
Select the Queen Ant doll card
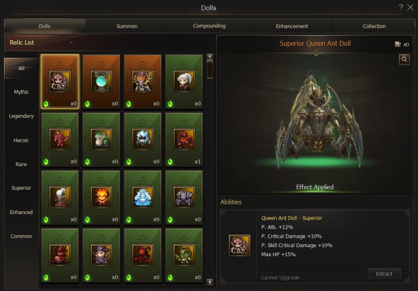pos(60,81)
